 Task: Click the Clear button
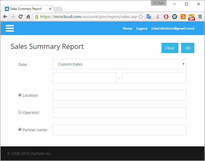170,48
